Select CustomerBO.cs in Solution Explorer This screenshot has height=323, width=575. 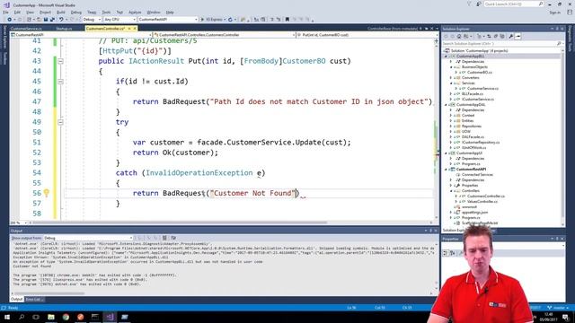(480, 72)
